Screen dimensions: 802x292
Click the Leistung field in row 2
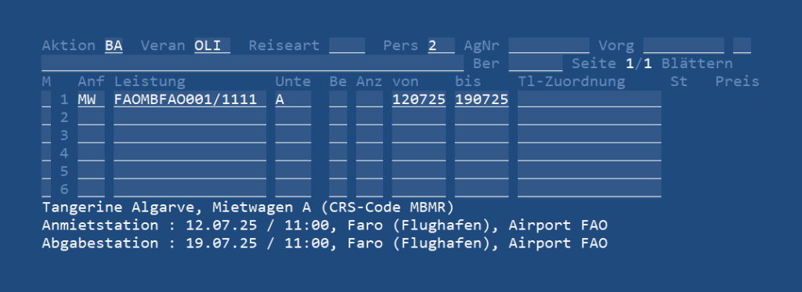point(190,117)
